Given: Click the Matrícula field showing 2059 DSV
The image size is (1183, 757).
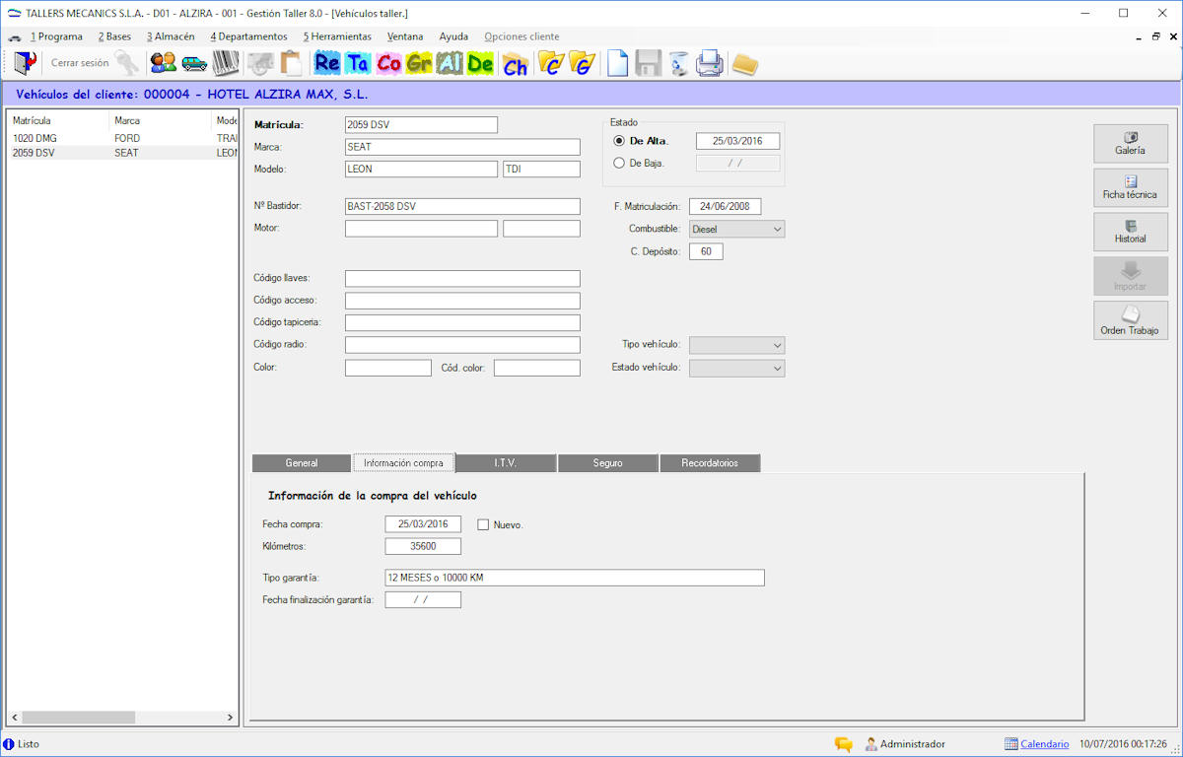Looking at the screenshot, I should (421, 125).
